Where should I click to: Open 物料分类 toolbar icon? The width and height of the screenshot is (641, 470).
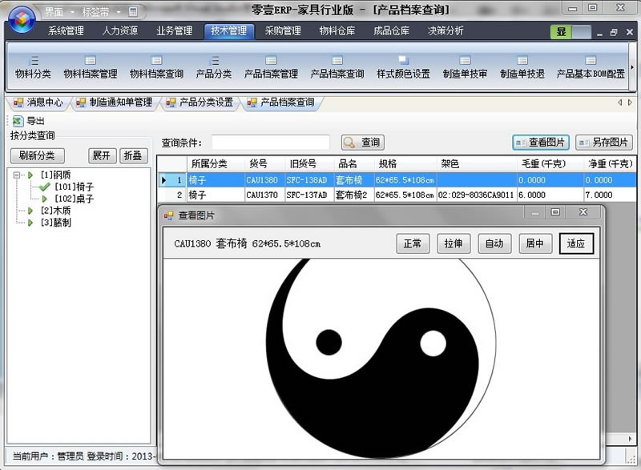(33, 68)
